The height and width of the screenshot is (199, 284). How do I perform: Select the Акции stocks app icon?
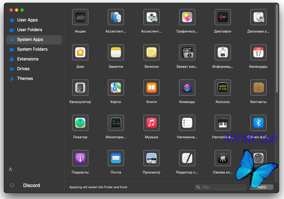tap(80, 17)
